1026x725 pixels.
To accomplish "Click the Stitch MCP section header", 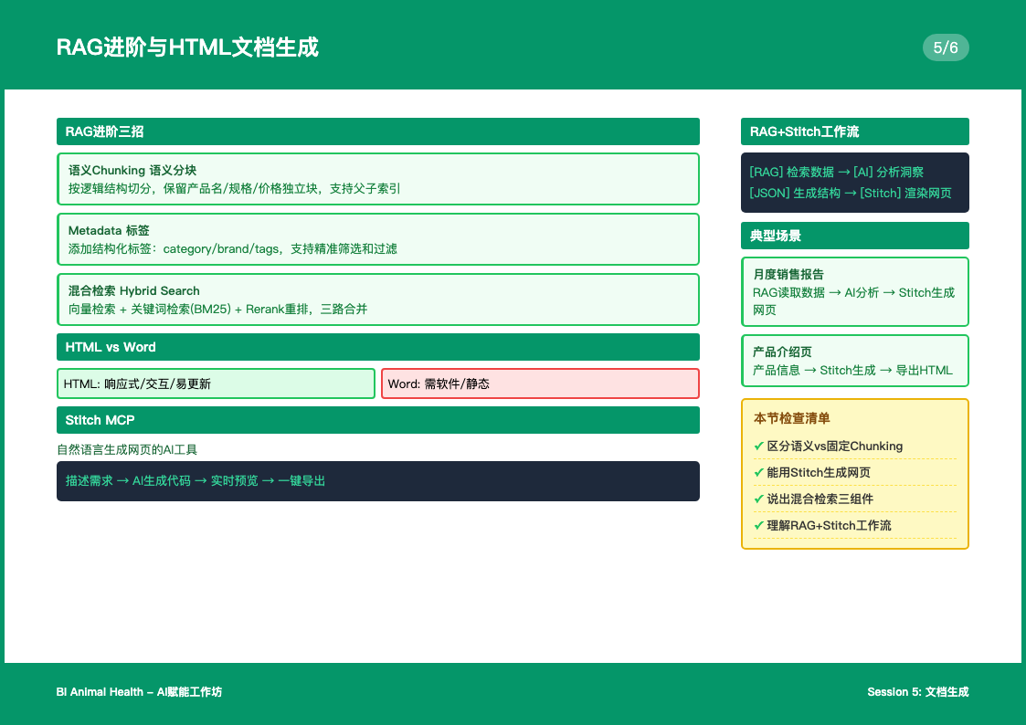I will (x=377, y=420).
